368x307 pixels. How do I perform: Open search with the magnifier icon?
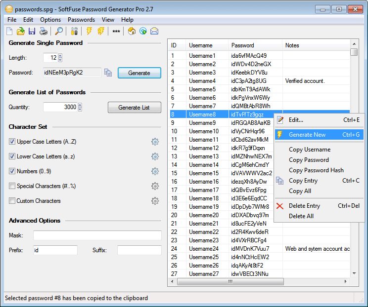tap(59, 31)
